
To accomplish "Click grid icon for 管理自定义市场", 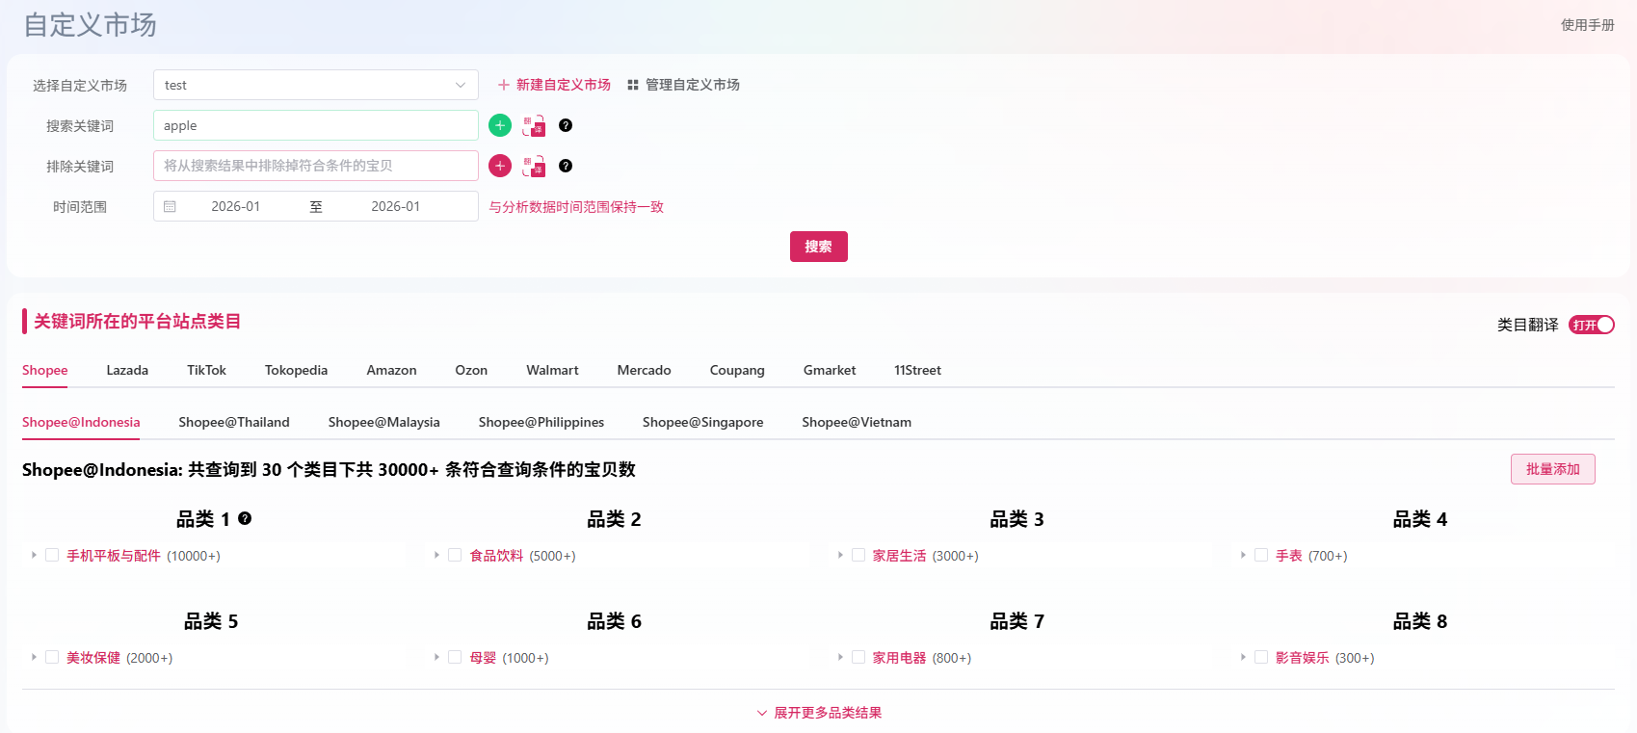I will [633, 85].
